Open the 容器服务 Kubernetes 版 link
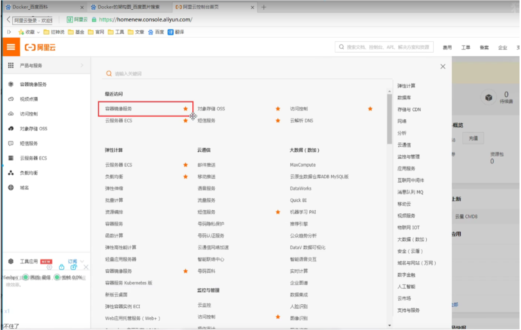Viewport: 521px width, 330px height. (129, 283)
